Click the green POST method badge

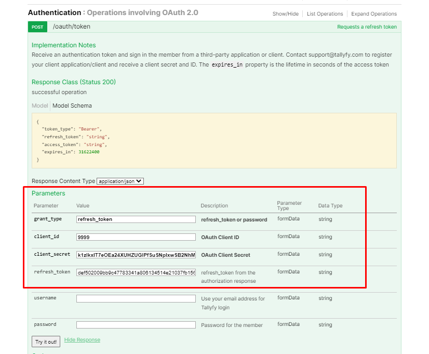point(37,26)
